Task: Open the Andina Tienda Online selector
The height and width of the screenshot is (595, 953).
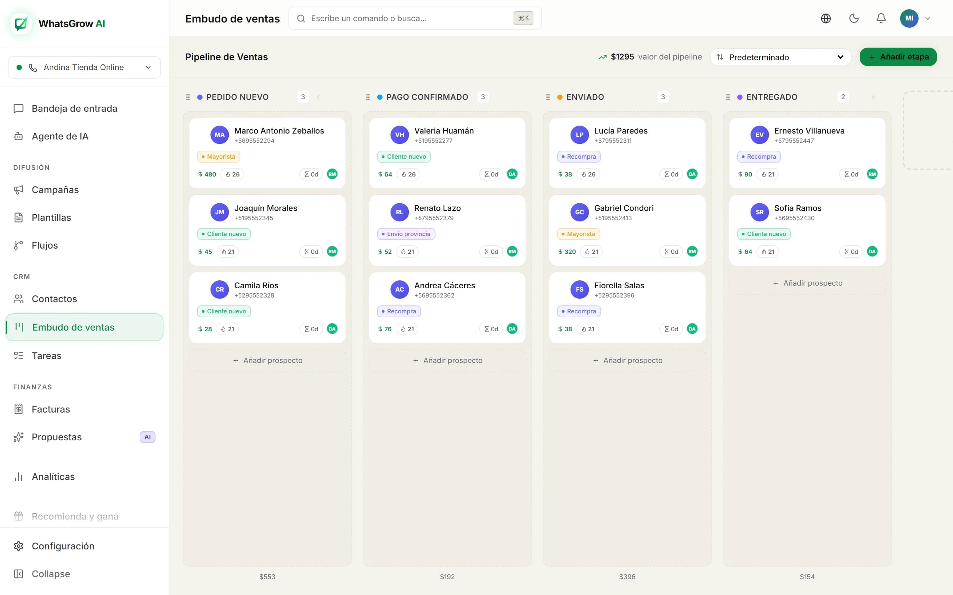Action: (x=84, y=67)
